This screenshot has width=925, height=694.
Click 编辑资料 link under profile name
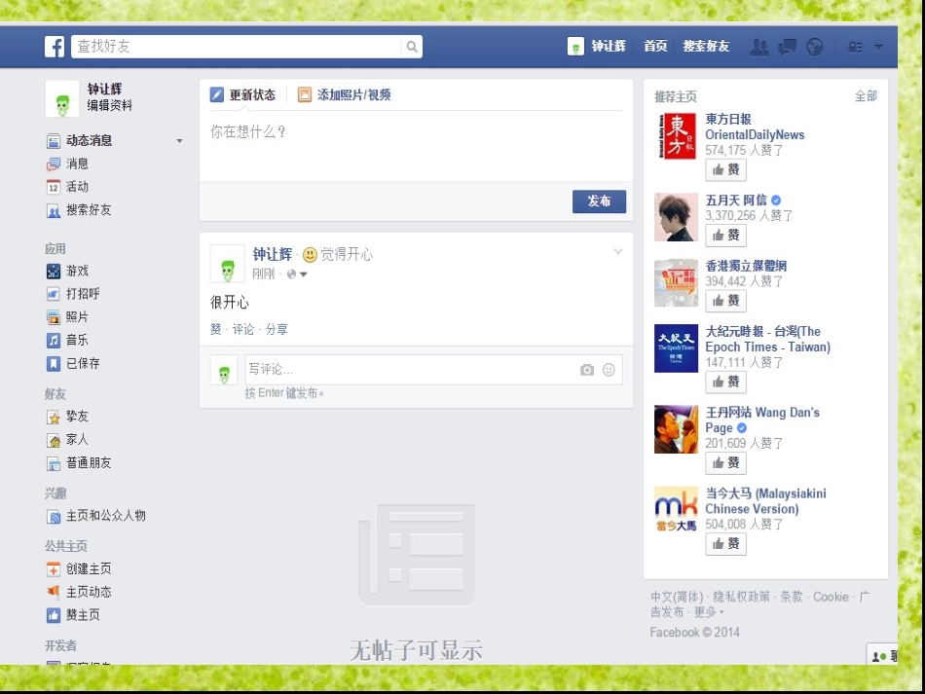coord(110,105)
